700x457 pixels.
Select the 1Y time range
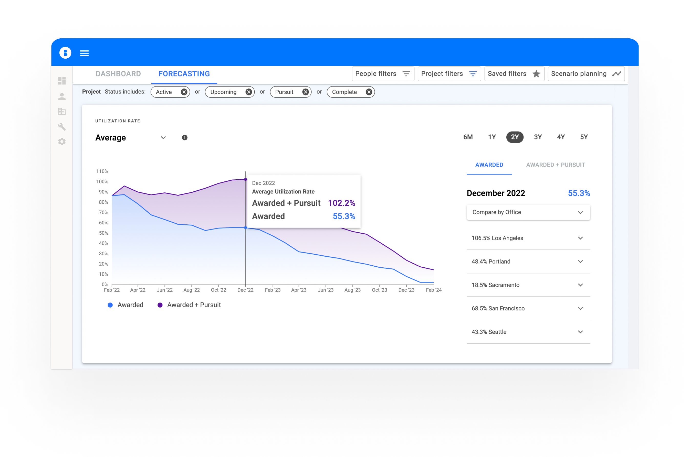tap(492, 137)
